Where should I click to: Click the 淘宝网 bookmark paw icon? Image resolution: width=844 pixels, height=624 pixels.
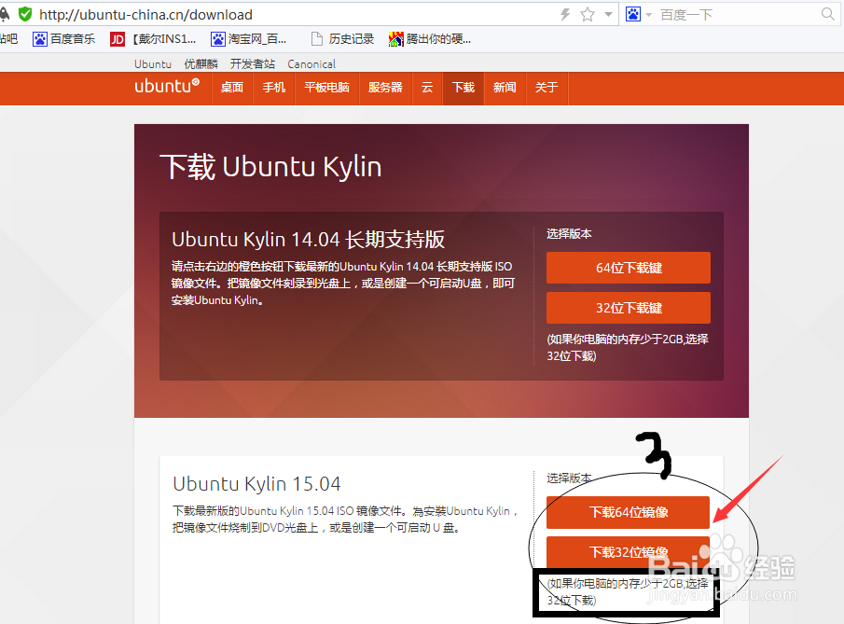(218, 39)
